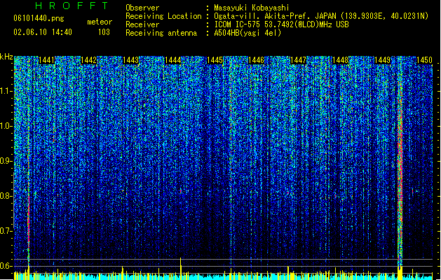The width and height of the screenshot is (441, 280).
Task: Click the 0.9 kHz axis tick label
Action: (6, 161)
